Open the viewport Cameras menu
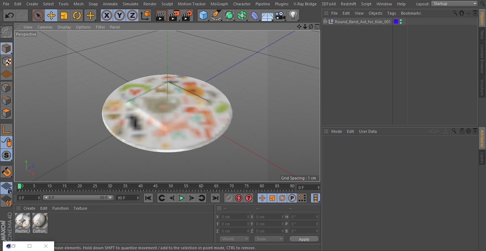 pyautogui.click(x=45, y=27)
